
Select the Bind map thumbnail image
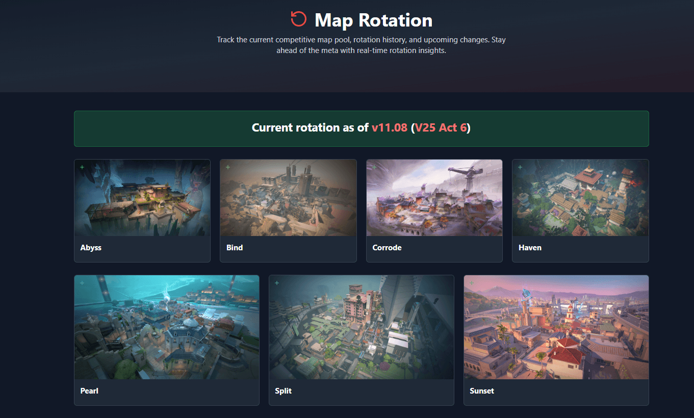(288, 199)
